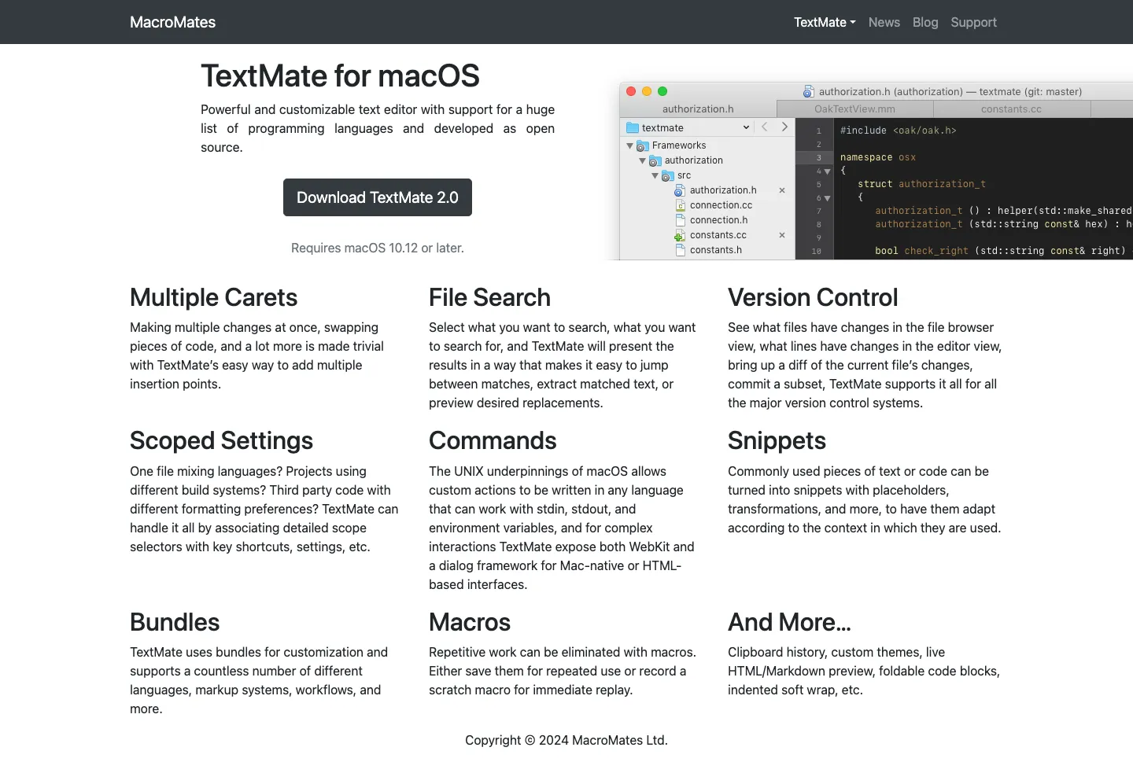The width and height of the screenshot is (1133, 762).
Task: Select constants.cc in the file tree
Action: [x=718, y=235]
